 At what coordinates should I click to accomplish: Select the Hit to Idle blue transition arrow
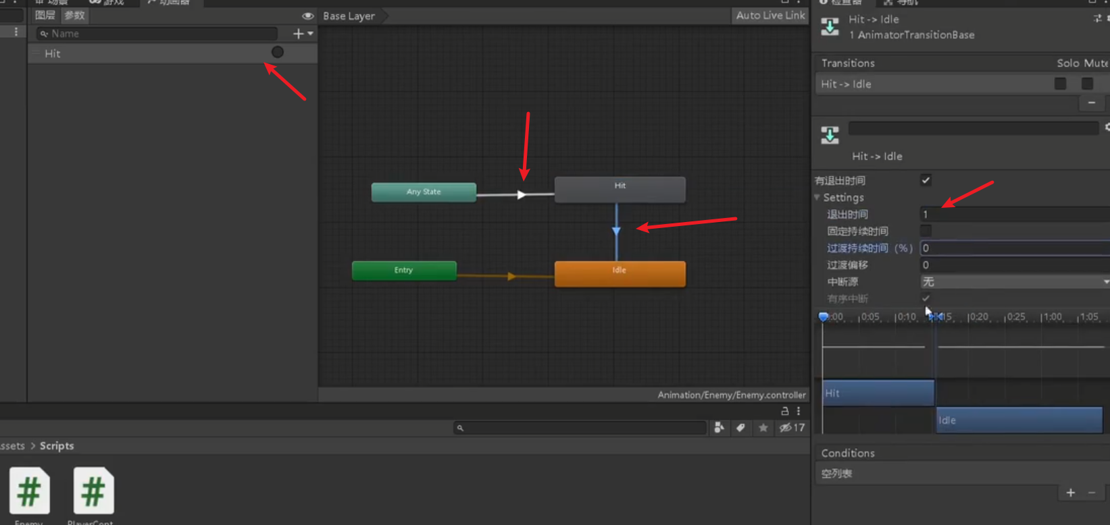pyautogui.click(x=616, y=231)
